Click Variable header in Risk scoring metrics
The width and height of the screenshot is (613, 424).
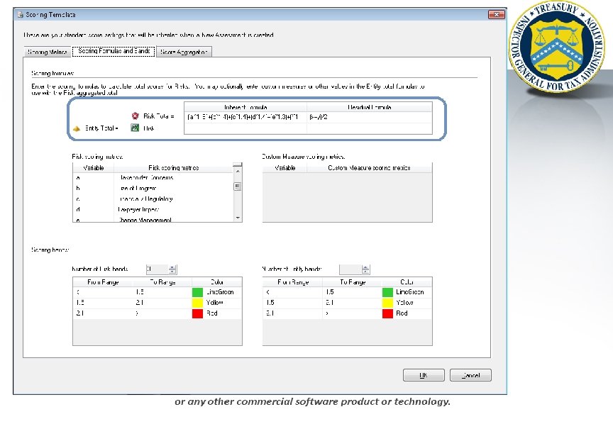pyautogui.click(x=94, y=168)
